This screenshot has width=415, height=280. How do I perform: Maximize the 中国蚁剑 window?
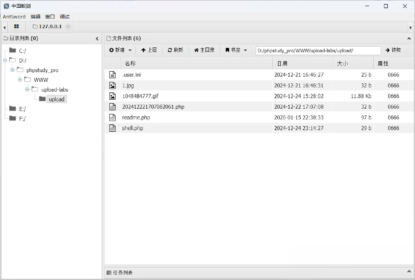(386, 6)
